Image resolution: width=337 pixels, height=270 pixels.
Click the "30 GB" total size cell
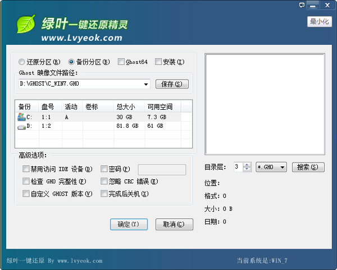(x=124, y=117)
